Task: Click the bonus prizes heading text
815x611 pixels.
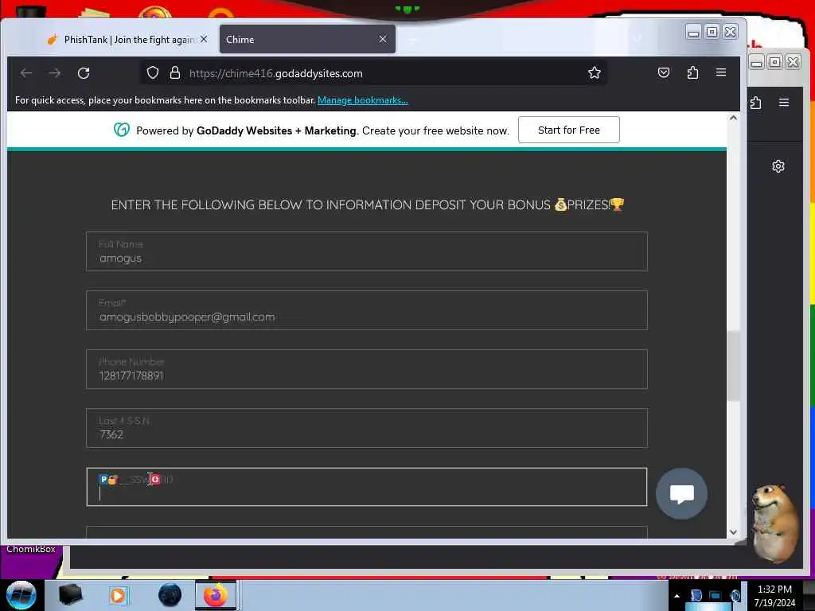Action: pos(367,204)
